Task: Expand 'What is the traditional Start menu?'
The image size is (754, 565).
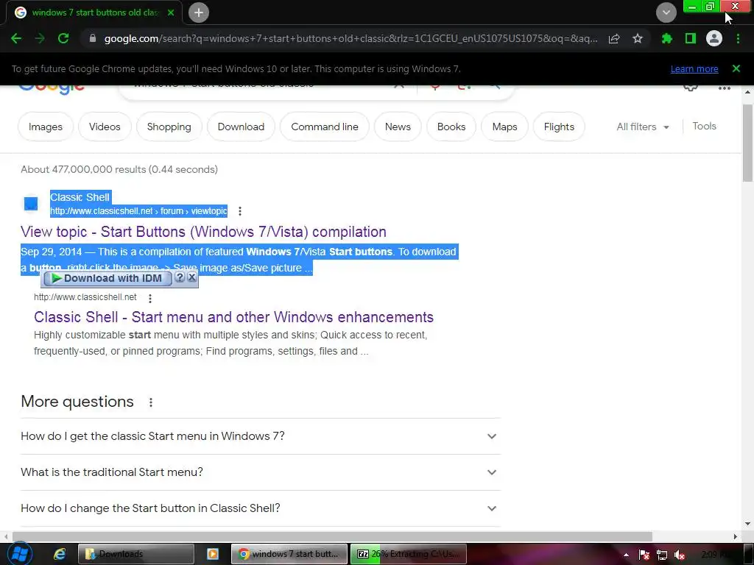Action: coord(261,472)
